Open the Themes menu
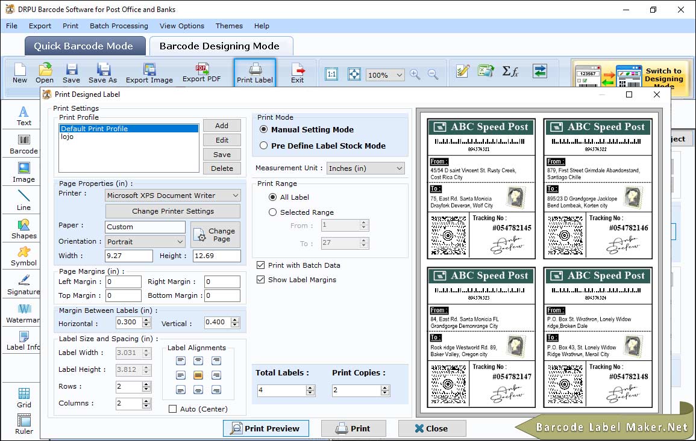The image size is (696, 441). click(x=229, y=26)
